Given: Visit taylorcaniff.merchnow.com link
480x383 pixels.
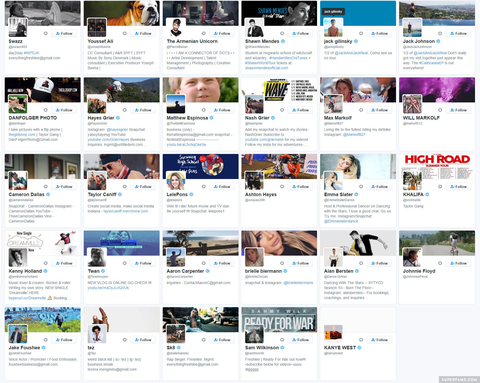Looking at the screenshot, I should (126, 211).
